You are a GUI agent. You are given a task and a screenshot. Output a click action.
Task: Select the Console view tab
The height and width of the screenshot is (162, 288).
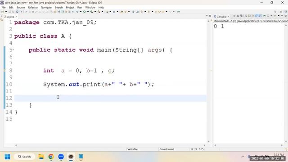coord(221,17)
